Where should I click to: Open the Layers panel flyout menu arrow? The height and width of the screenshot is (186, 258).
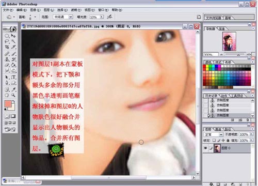[253, 129]
